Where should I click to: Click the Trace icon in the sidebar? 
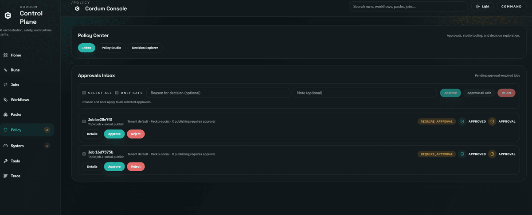tap(5, 176)
